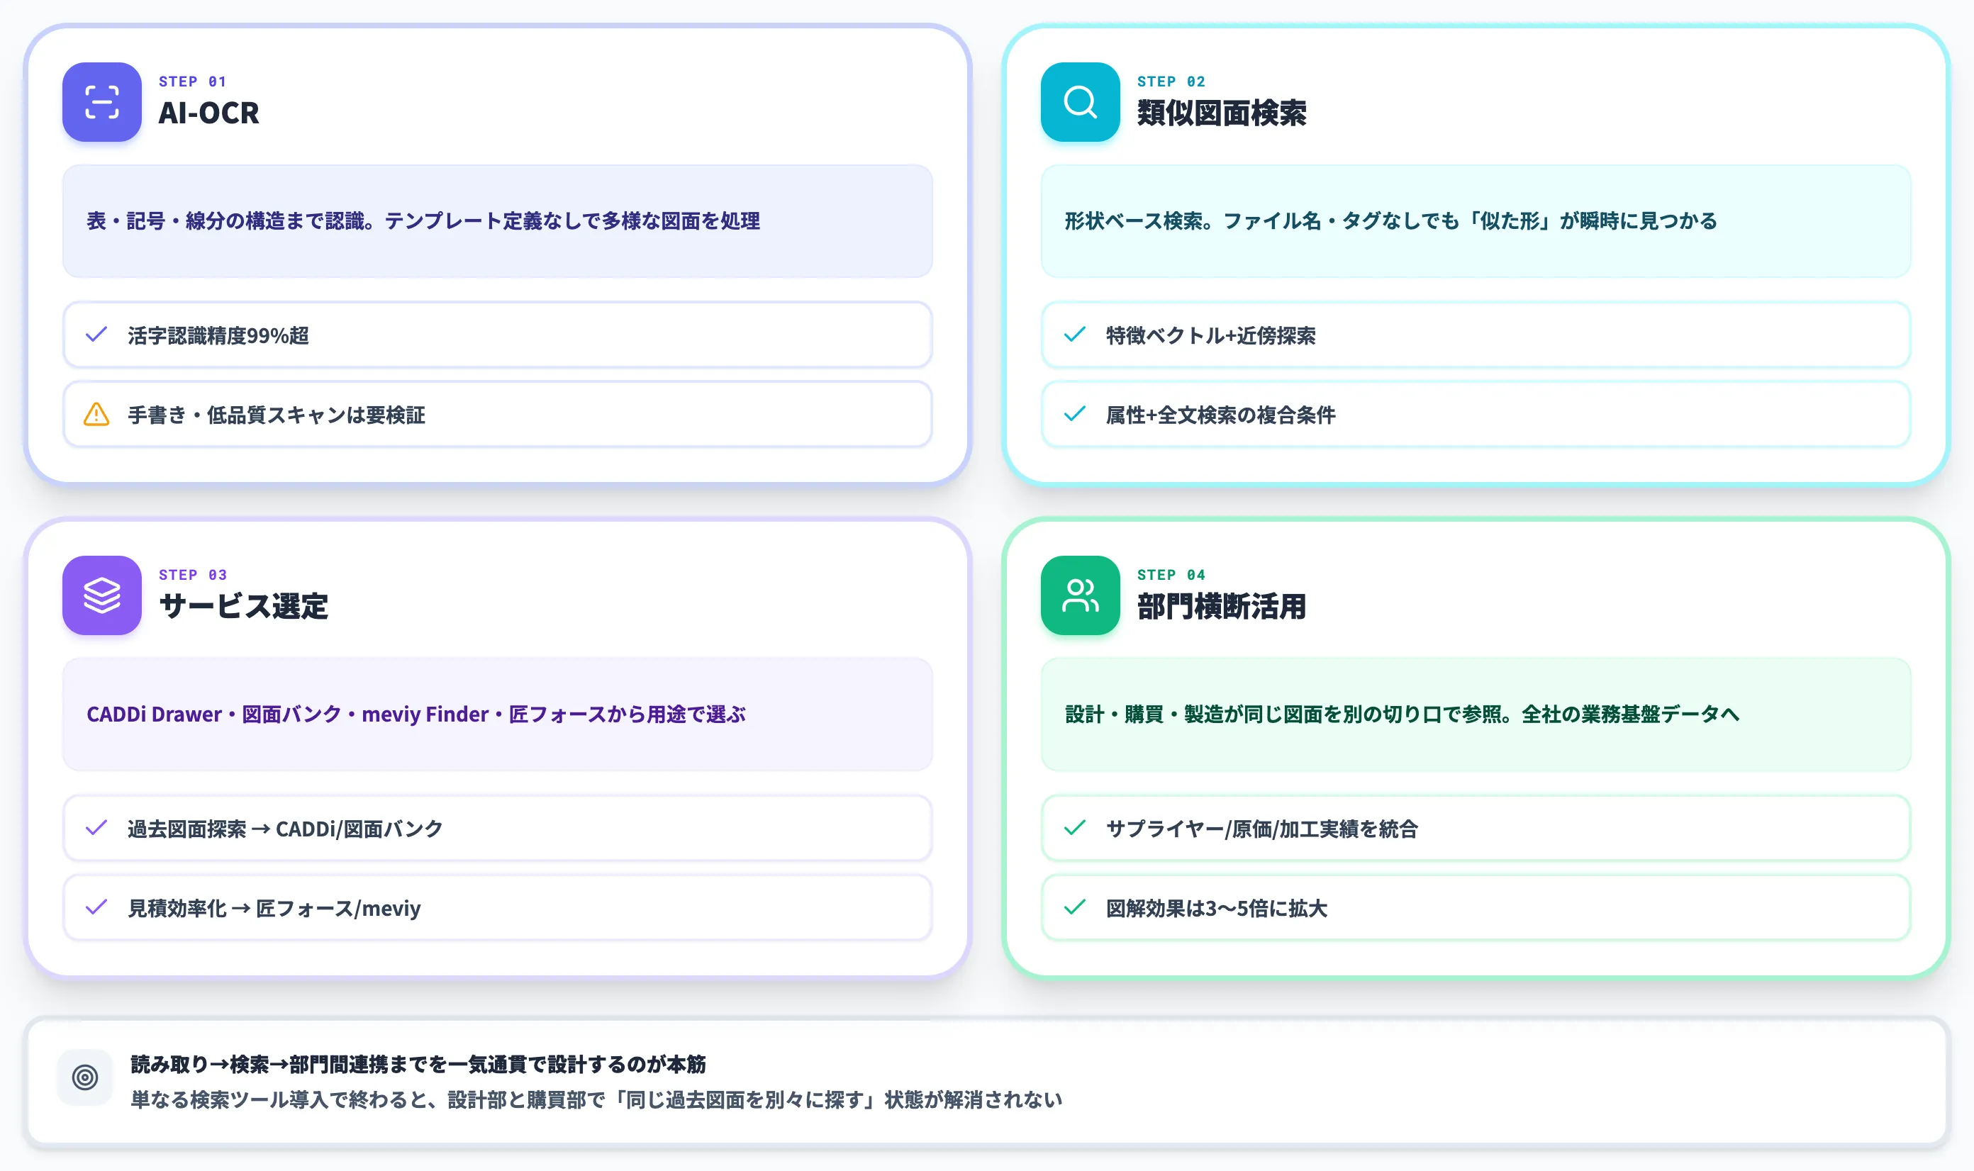Click the text 手書き・低品質スキャンは要検証
Viewport: 1974px width, 1171px height.
[277, 415]
